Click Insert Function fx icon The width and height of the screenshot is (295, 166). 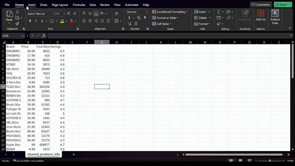pos(44,36)
